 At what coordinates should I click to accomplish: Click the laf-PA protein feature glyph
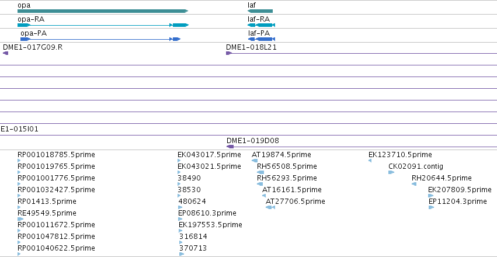pos(262,39)
